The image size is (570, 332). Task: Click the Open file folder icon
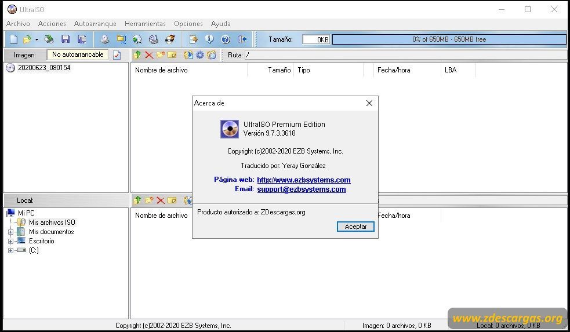pos(27,39)
